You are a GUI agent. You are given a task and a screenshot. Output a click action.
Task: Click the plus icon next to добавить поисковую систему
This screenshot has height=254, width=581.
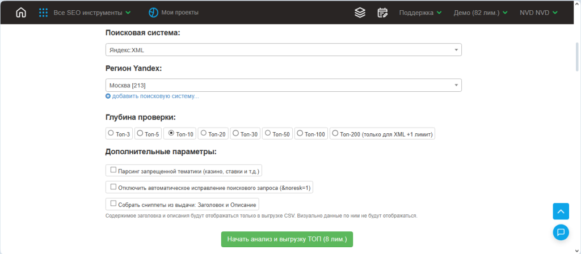108,96
